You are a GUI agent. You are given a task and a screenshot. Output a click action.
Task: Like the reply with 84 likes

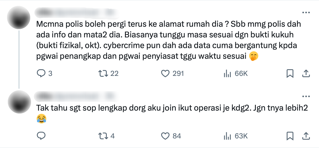[171, 136]
